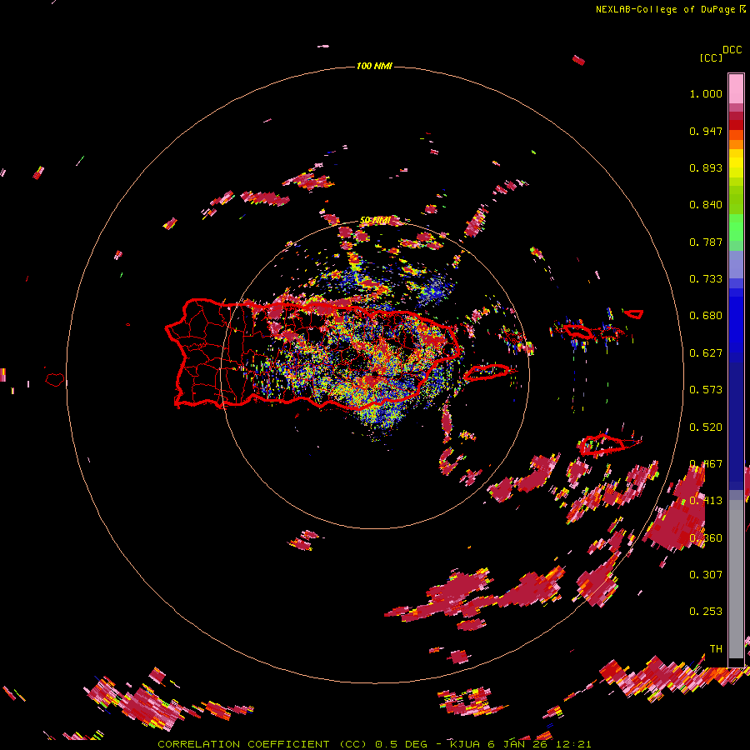This screenshot has height=750, width=750.
Task: Click the 0.733 scale value
Action: [x=706, y=279]
